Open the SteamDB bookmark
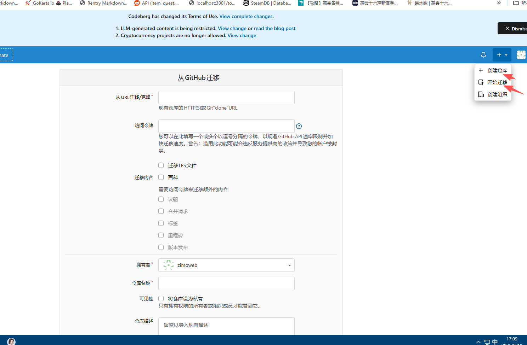This screenshot has height=345, width=527. coord(267,3)
